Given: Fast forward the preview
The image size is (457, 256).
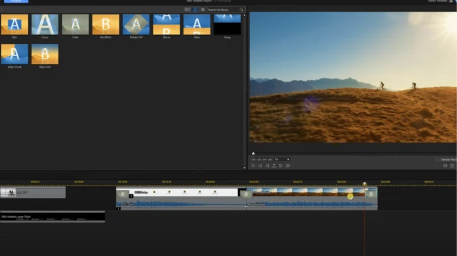Looking at the screenshot, I should click(288, 166).
